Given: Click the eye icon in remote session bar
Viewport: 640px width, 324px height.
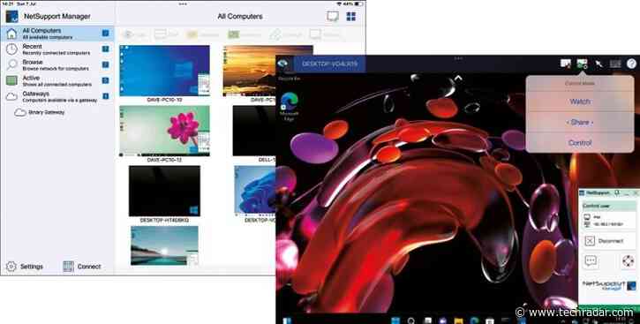Looking at the screenshot, I should (x=282, y=64).
